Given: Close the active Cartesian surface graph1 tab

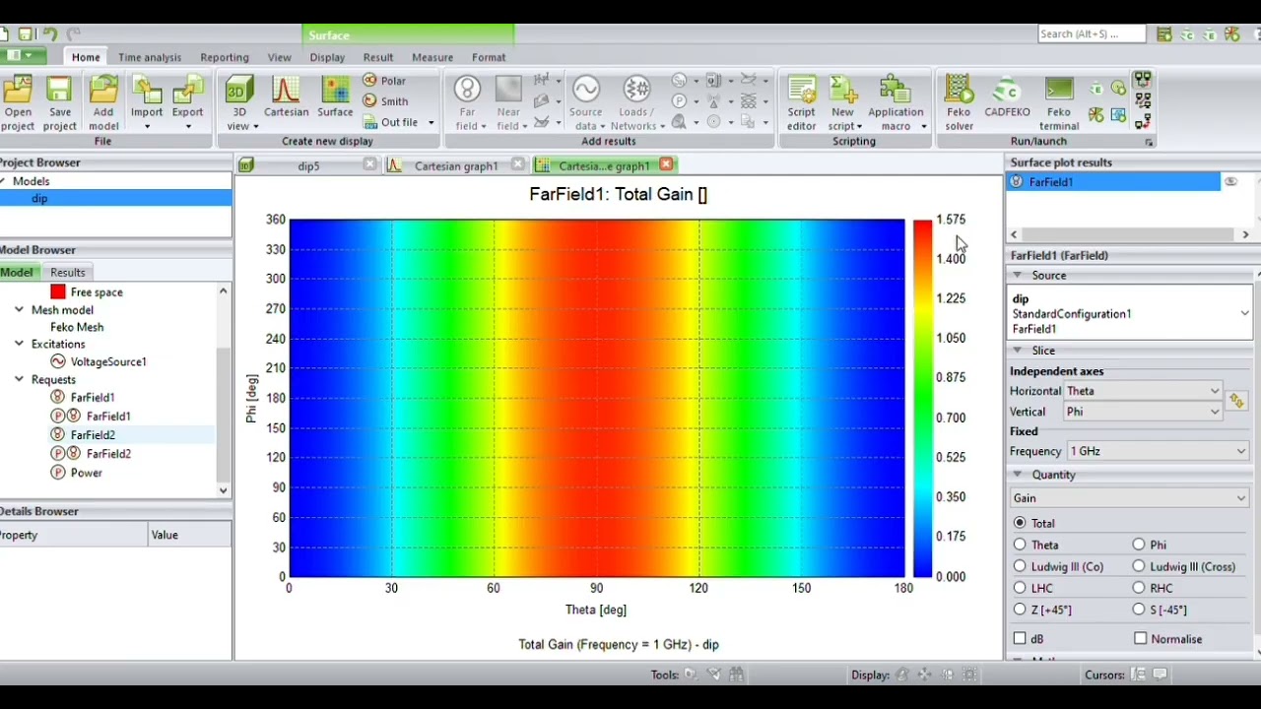Looking at the screenshot, I should point(666,164).
